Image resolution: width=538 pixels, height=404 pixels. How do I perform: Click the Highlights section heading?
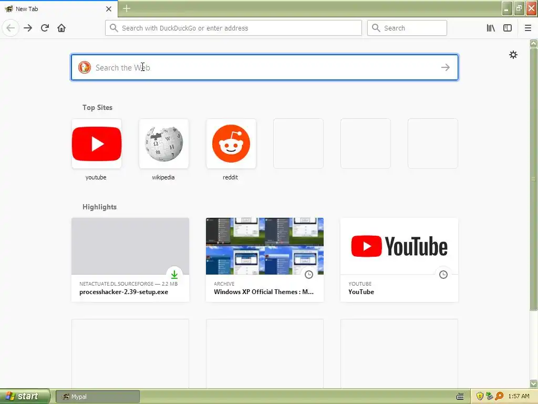pos(99,207)
